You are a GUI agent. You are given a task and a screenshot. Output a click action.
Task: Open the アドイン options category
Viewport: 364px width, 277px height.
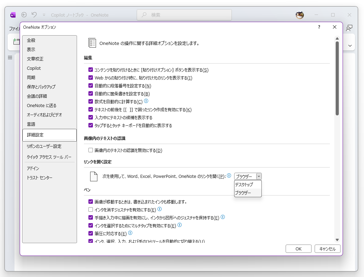coord(49,168)
